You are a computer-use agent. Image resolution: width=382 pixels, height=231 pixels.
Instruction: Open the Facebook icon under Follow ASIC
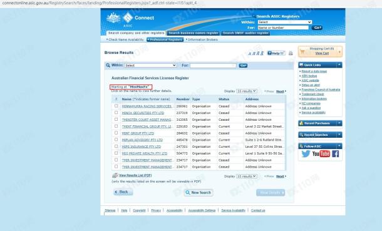tap(335, 154)
